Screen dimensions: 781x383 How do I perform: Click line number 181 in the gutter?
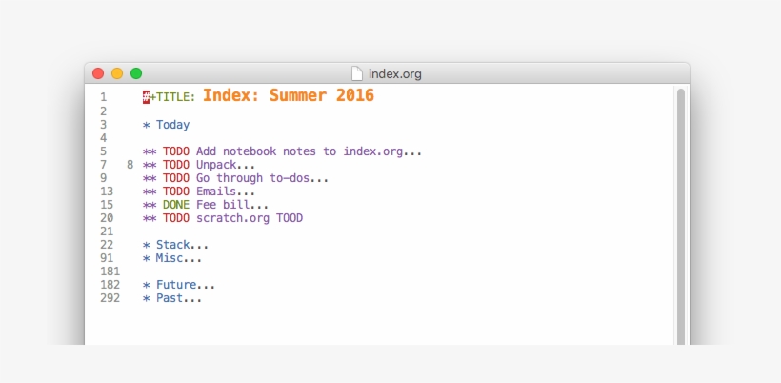point(110,272)
